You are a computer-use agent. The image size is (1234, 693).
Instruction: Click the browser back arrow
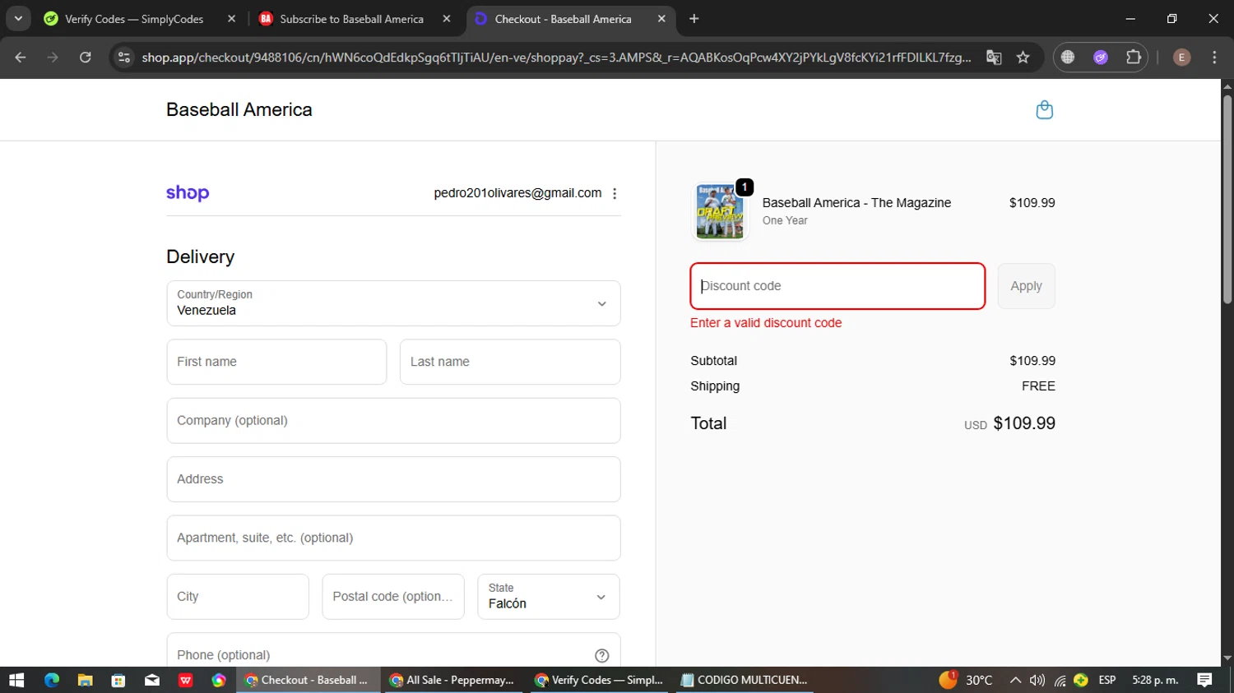[x=21, y=58]
